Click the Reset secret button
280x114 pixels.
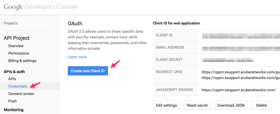(x=197, y=105)
